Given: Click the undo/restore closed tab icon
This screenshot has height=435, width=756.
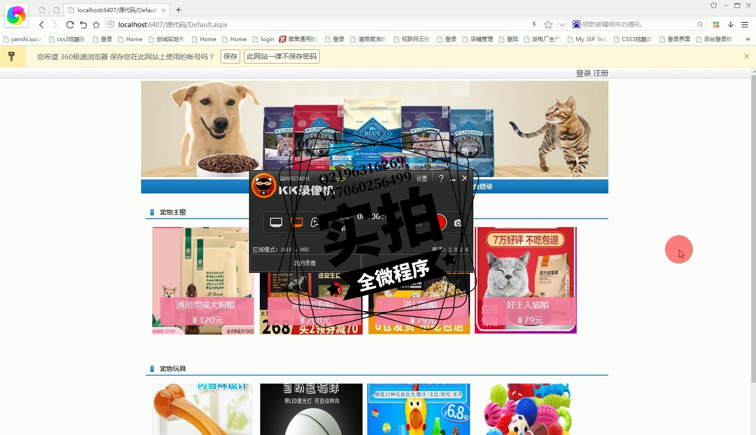Looking at the screenshot, I should pyautogui.click(x=83, y=25).
